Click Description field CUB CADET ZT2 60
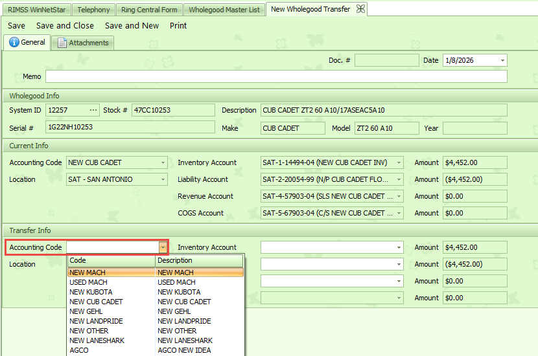Screen dimensions: 538x356 coord(384,110)
